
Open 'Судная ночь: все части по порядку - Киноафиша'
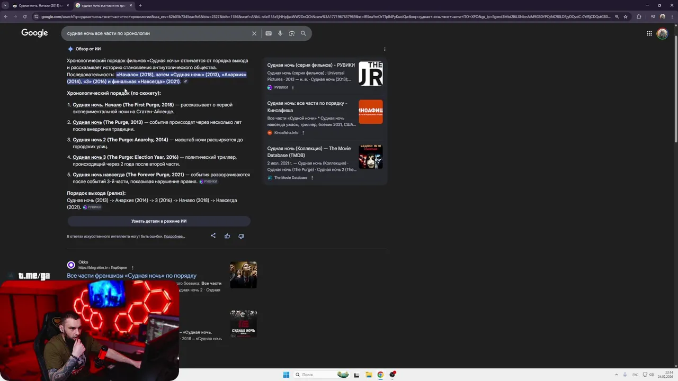pos(307,106)
